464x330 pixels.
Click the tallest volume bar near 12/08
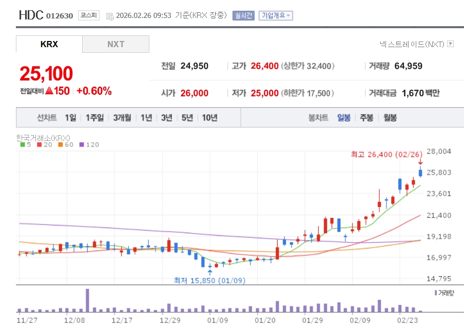(87, 300)
